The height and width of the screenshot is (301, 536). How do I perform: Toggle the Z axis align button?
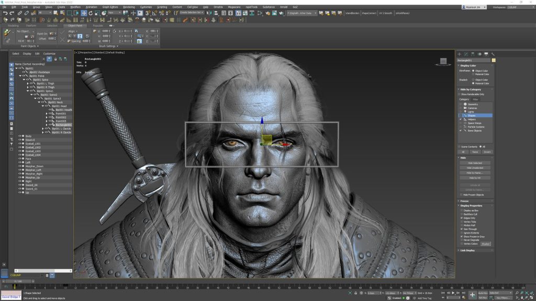coord(80,36)
